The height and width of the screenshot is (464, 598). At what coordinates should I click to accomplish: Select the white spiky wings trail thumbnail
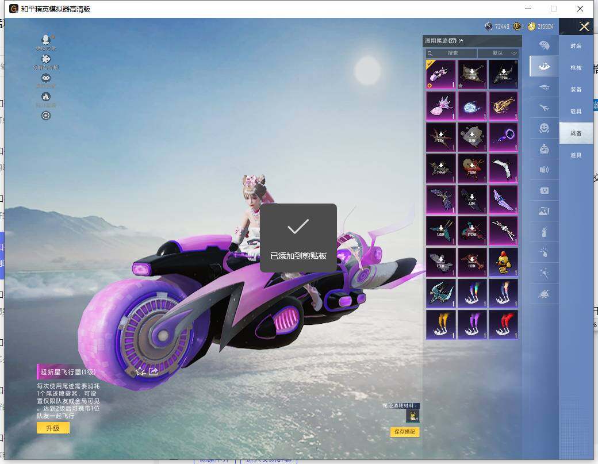pos(504,231)
